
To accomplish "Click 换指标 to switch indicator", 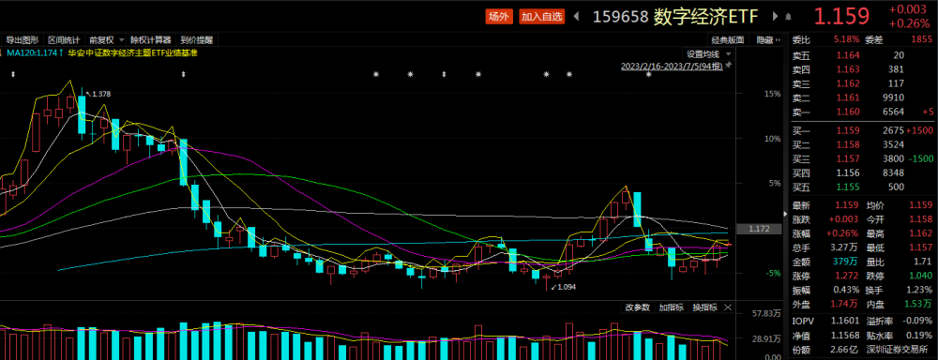I will [x=704, y=307].
